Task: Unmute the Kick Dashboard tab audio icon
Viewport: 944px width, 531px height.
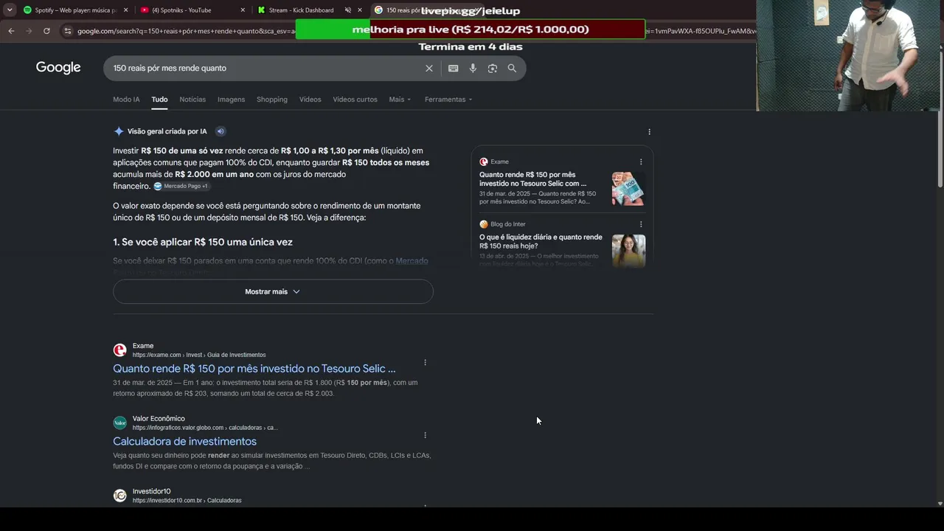Action: [348, 10]
